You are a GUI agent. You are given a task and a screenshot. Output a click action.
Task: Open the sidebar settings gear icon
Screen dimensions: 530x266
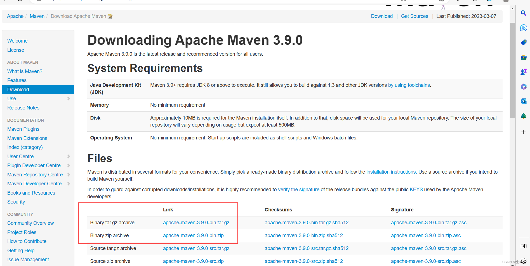524,261
